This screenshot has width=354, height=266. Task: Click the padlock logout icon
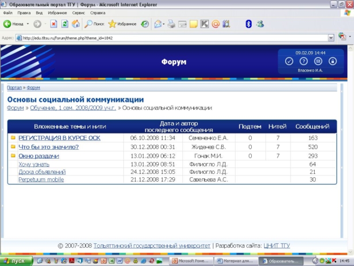coord(332,61)
